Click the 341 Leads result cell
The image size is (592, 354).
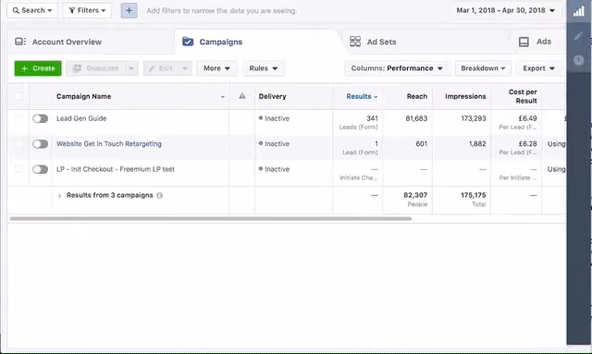pos(358,122)
